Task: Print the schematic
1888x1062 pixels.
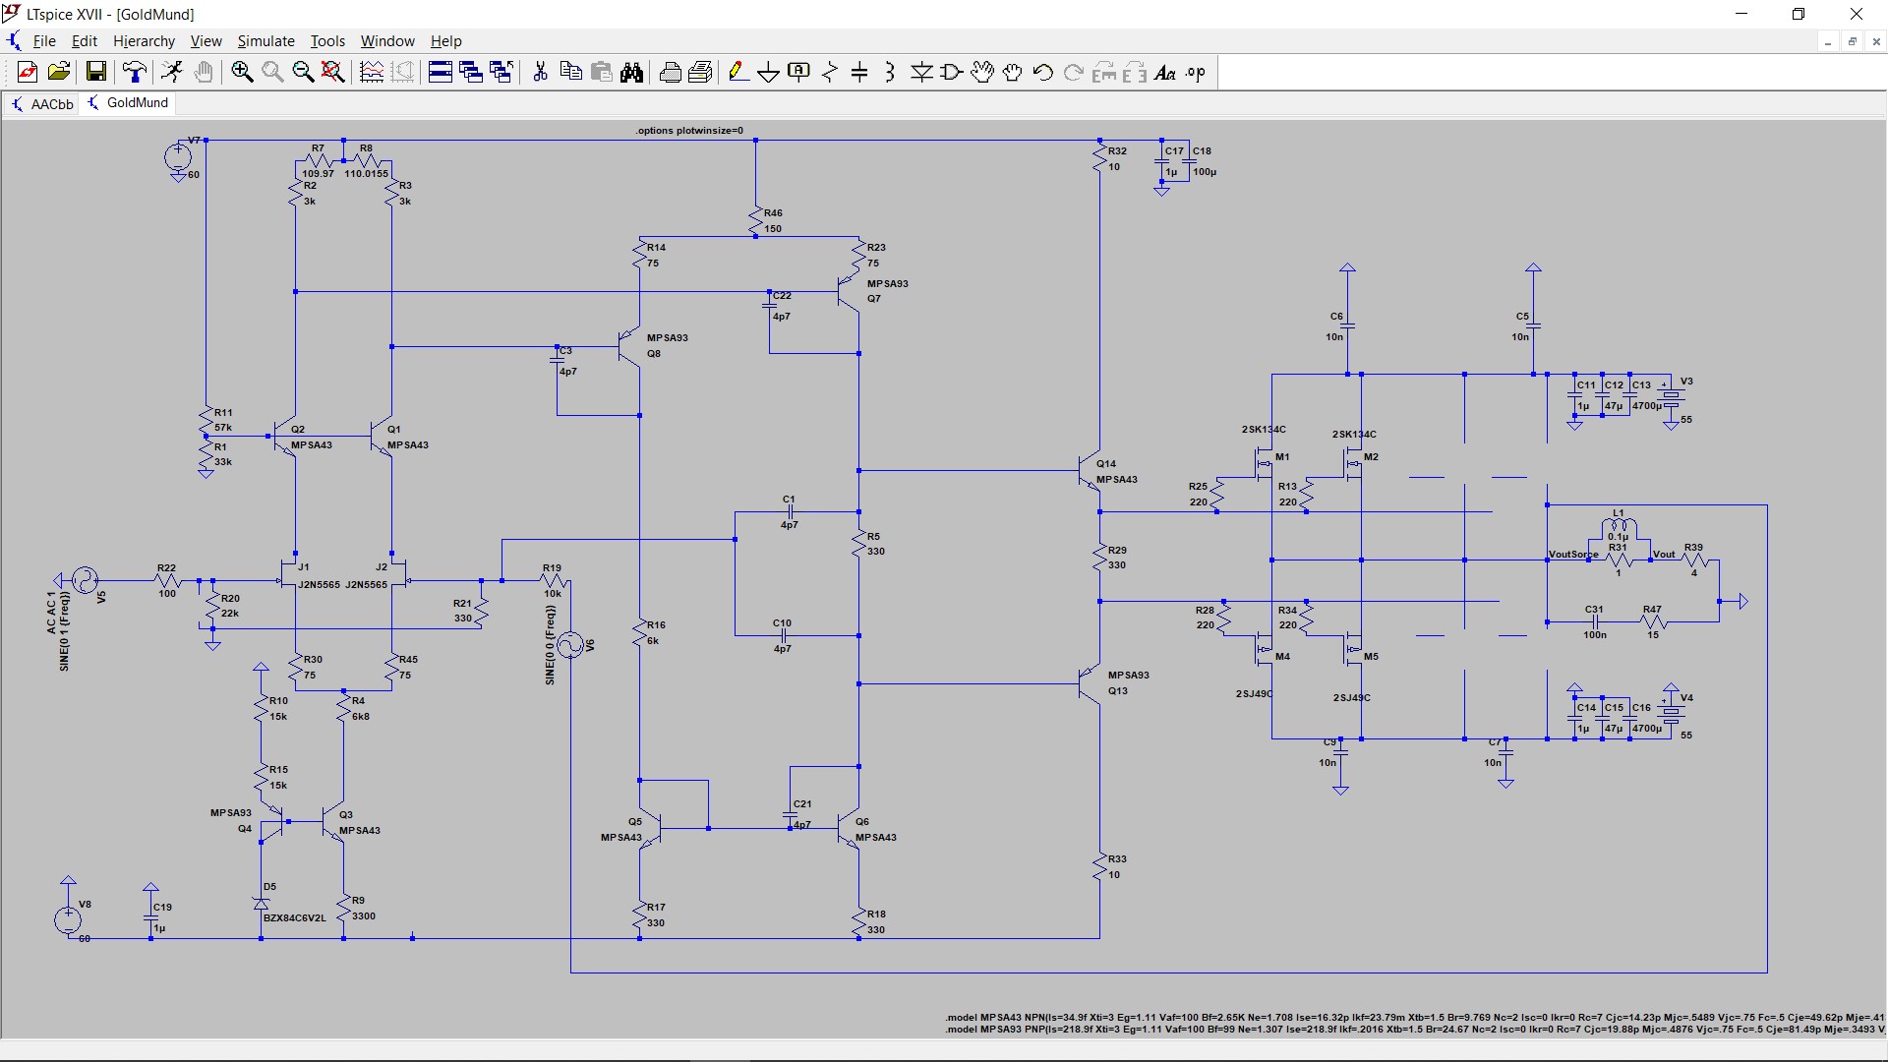Action: click(x=701, y=72)
